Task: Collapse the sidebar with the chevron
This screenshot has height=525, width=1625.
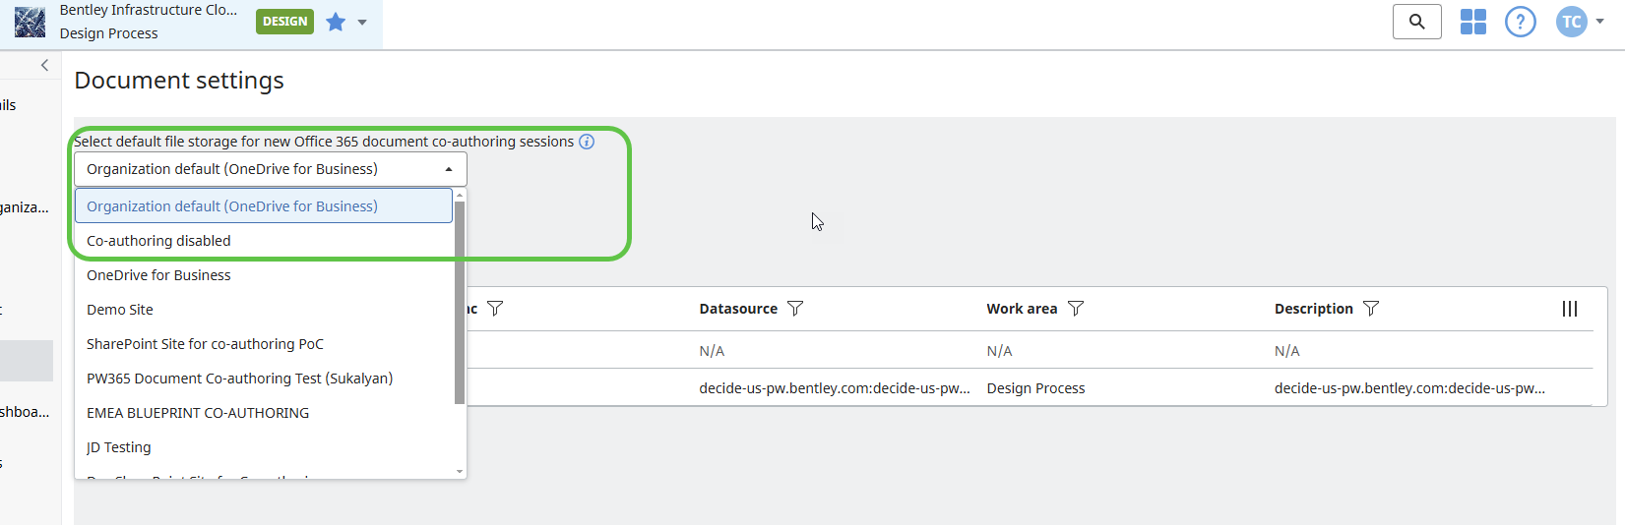Action: 44,65
